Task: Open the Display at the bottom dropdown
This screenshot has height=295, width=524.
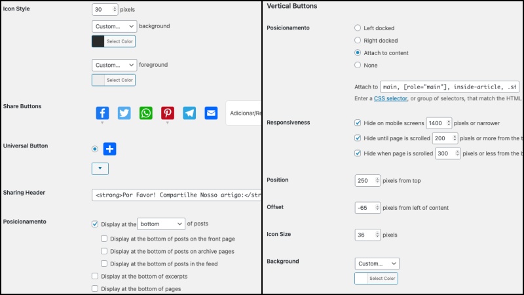Action: click(x=160, y=224)
